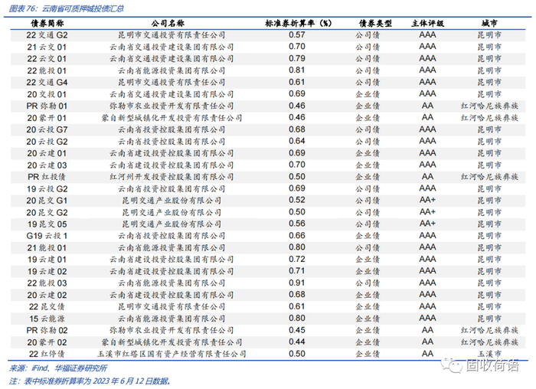The image size is (536, 389).
Task: Select bond name 20蒙开02
Action: pyautogui.click(x=47, y=342)
